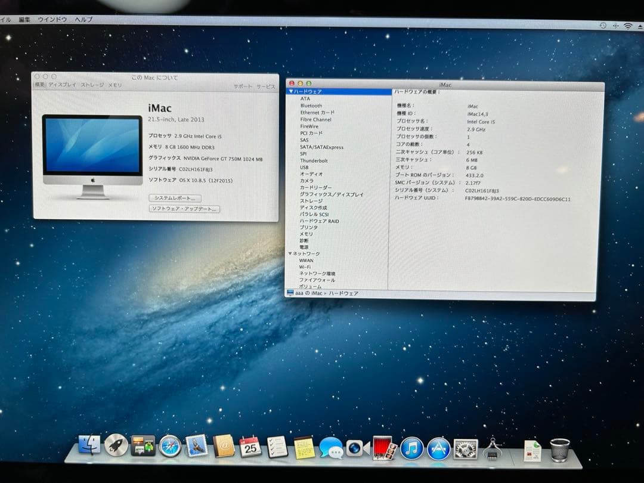Collapse the ハードウェア disclosure triangle
This screenshot has width=644, height=483.
pos(291,91)
